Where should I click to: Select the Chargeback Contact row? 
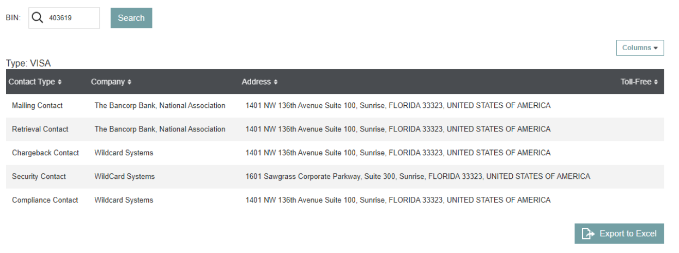point(45,153)
